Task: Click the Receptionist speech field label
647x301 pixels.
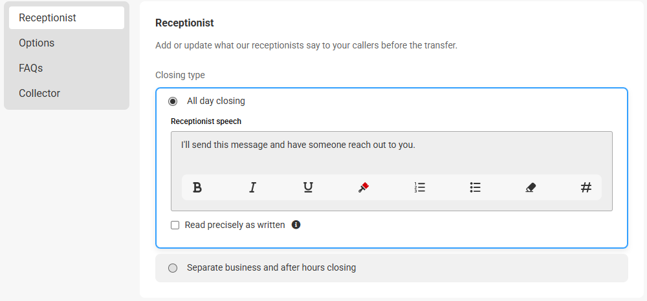Action: tap(206, 121)
